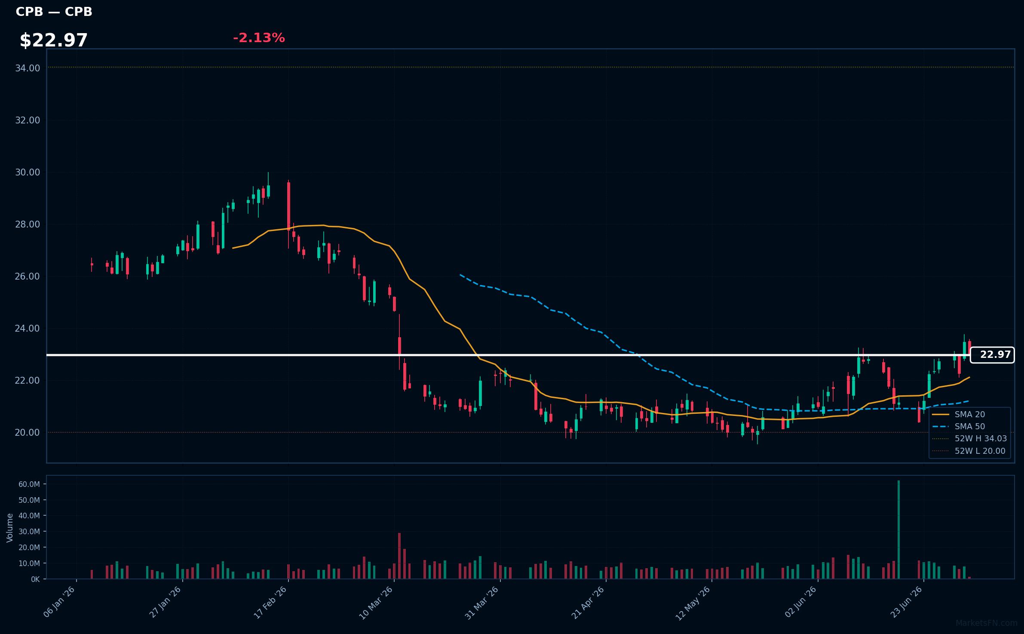The image size is (1024, 634).
Task: Click the 23 Jun '26 date label
Action: (906, 602)
